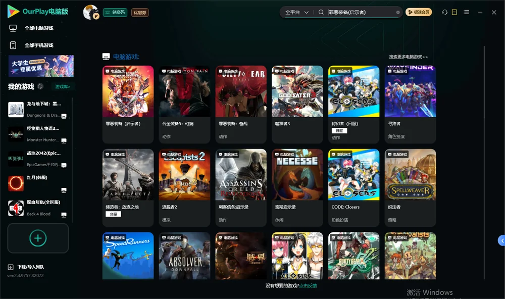The height and width of the screenshot is (299, 505).
Task: Select 逃脱者2 game card
Action: [x=184, y=188]
